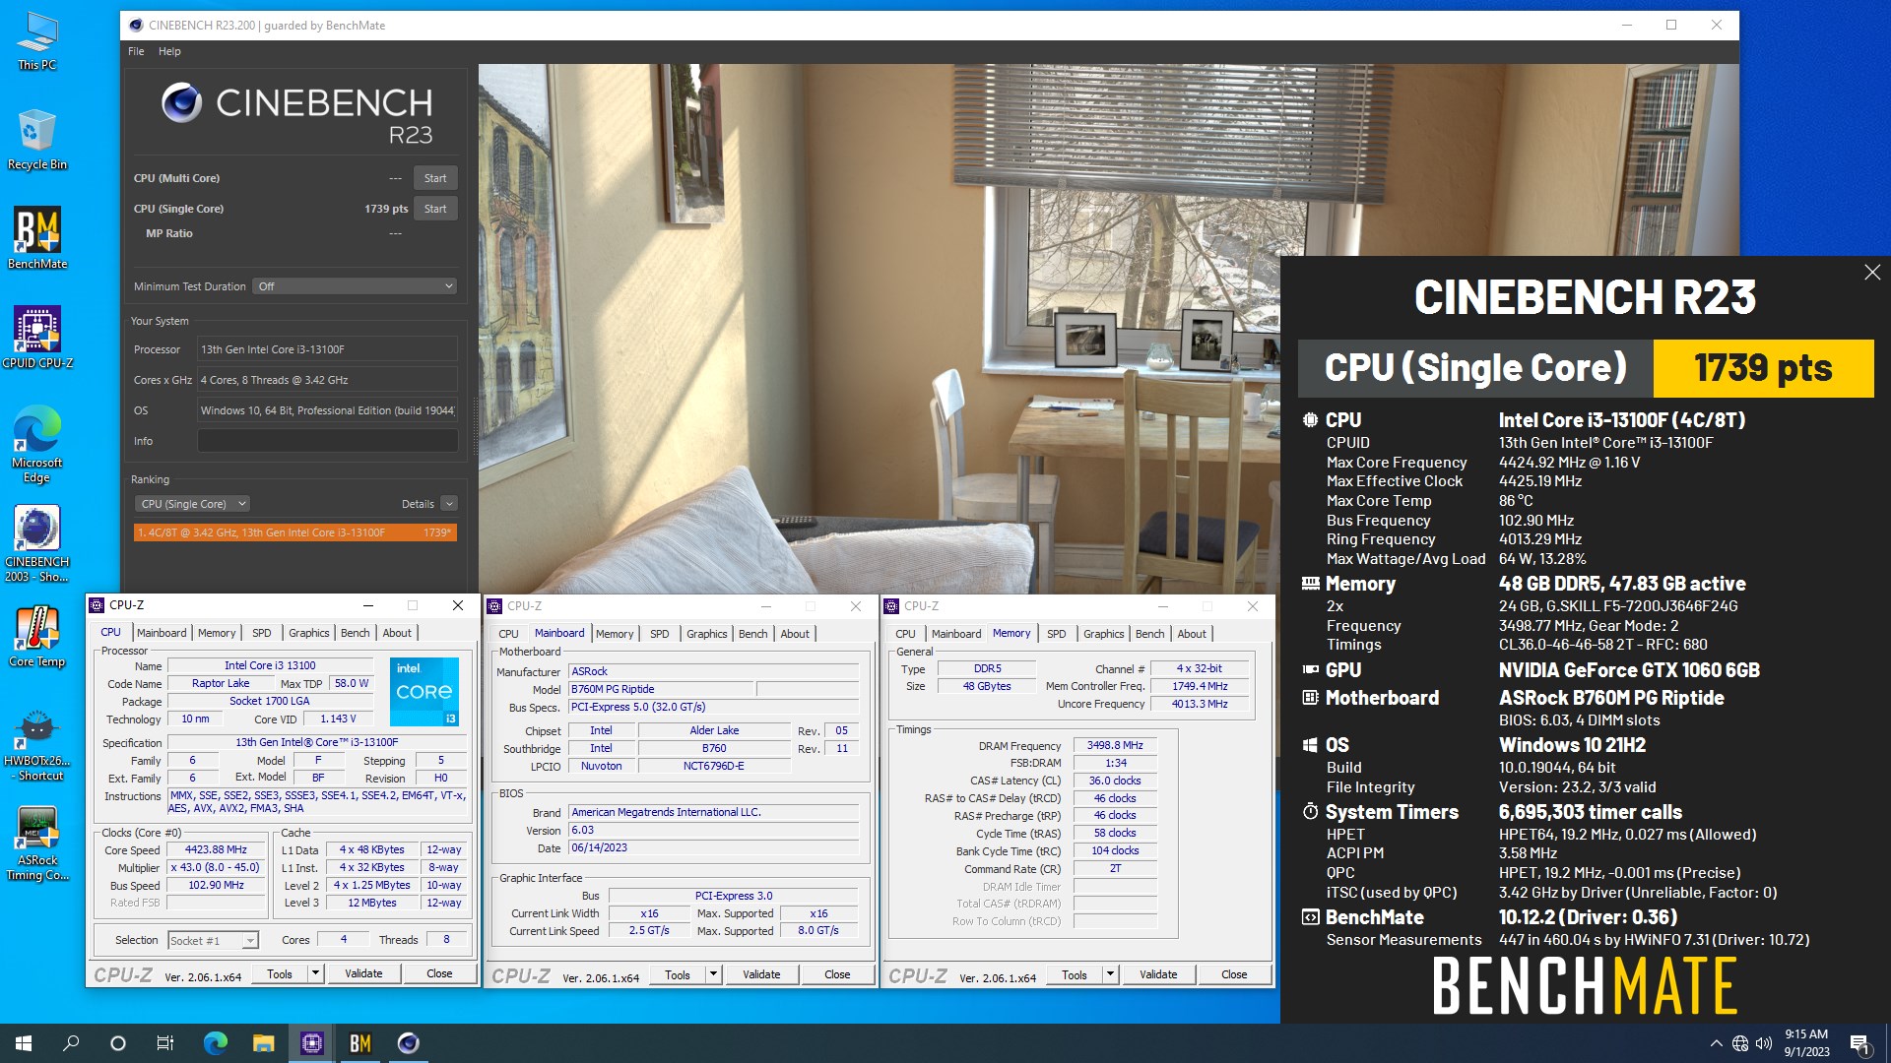Click the Windows Start button
Screen dimensions: 1891x1063
coord(24,1043)
